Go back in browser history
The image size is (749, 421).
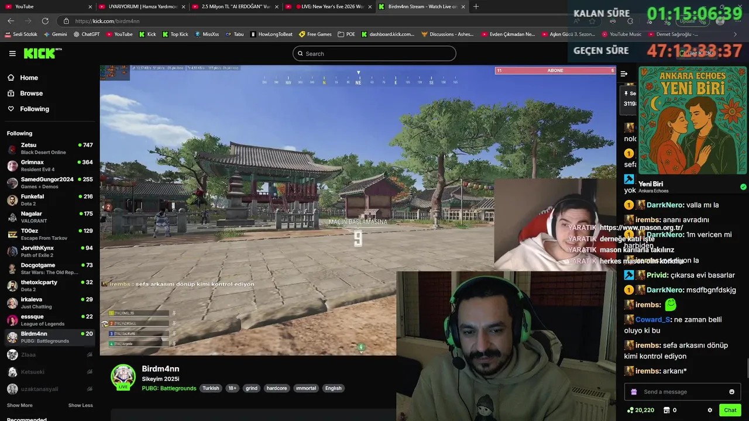click(11, 21)
